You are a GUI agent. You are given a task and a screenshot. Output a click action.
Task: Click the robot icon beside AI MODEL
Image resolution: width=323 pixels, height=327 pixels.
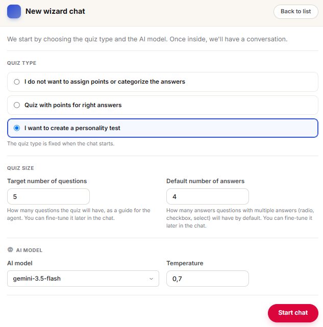[x=10, y=249]
